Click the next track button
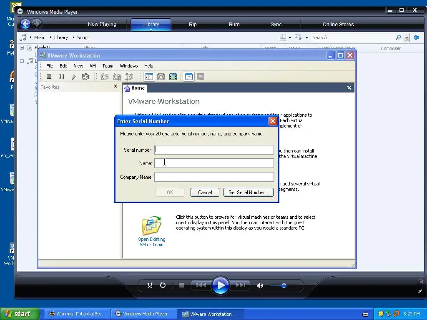The image size is (427, 320). [240, 285]
